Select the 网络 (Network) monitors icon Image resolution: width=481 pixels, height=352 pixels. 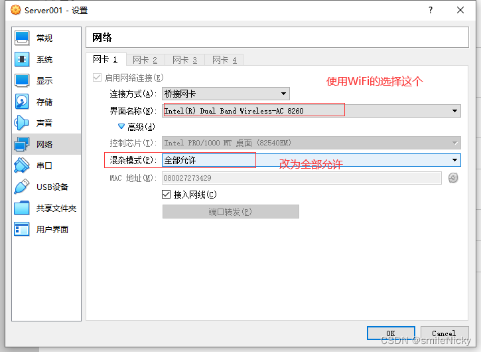tap(22, 144)
